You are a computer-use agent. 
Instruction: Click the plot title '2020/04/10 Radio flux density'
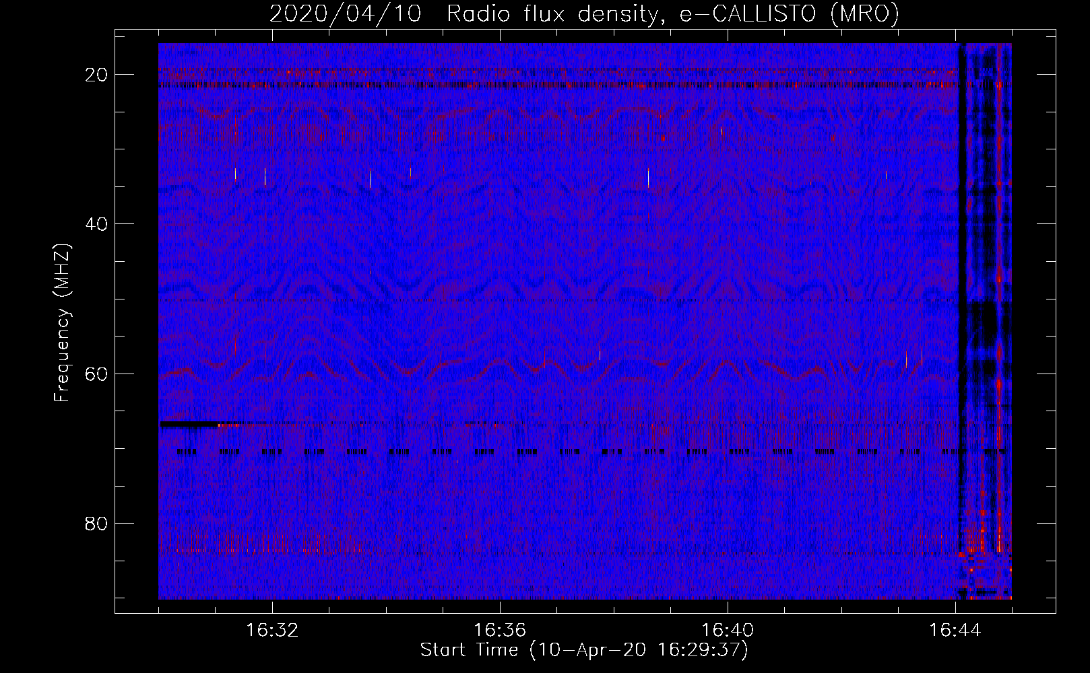(x=584, y=13)
